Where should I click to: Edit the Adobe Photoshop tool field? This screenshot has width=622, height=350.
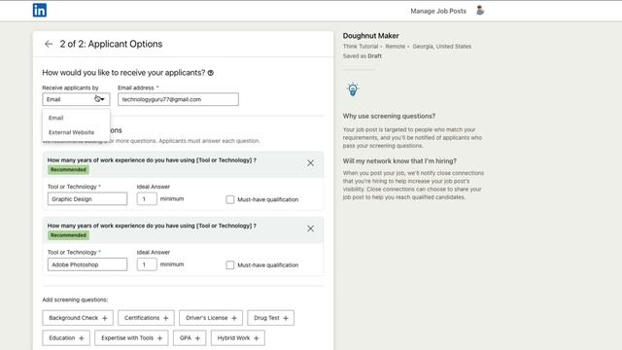coord(87,264)
